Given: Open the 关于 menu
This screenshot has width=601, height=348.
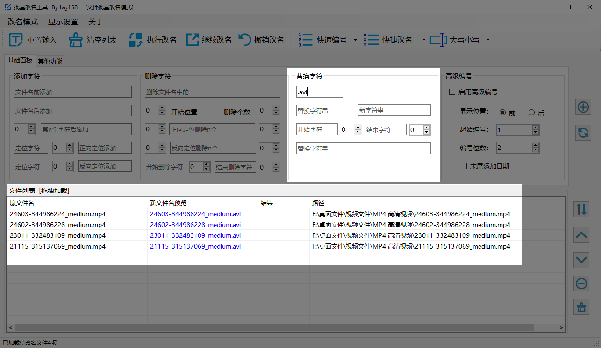Looking at the screenshot, I should [x=96, y=22].
